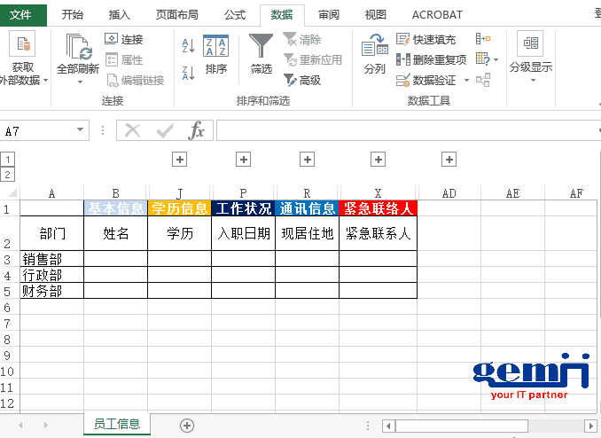Open the 数据验证 dropdown arrow

pyautogui.click(x=466, y=80)
